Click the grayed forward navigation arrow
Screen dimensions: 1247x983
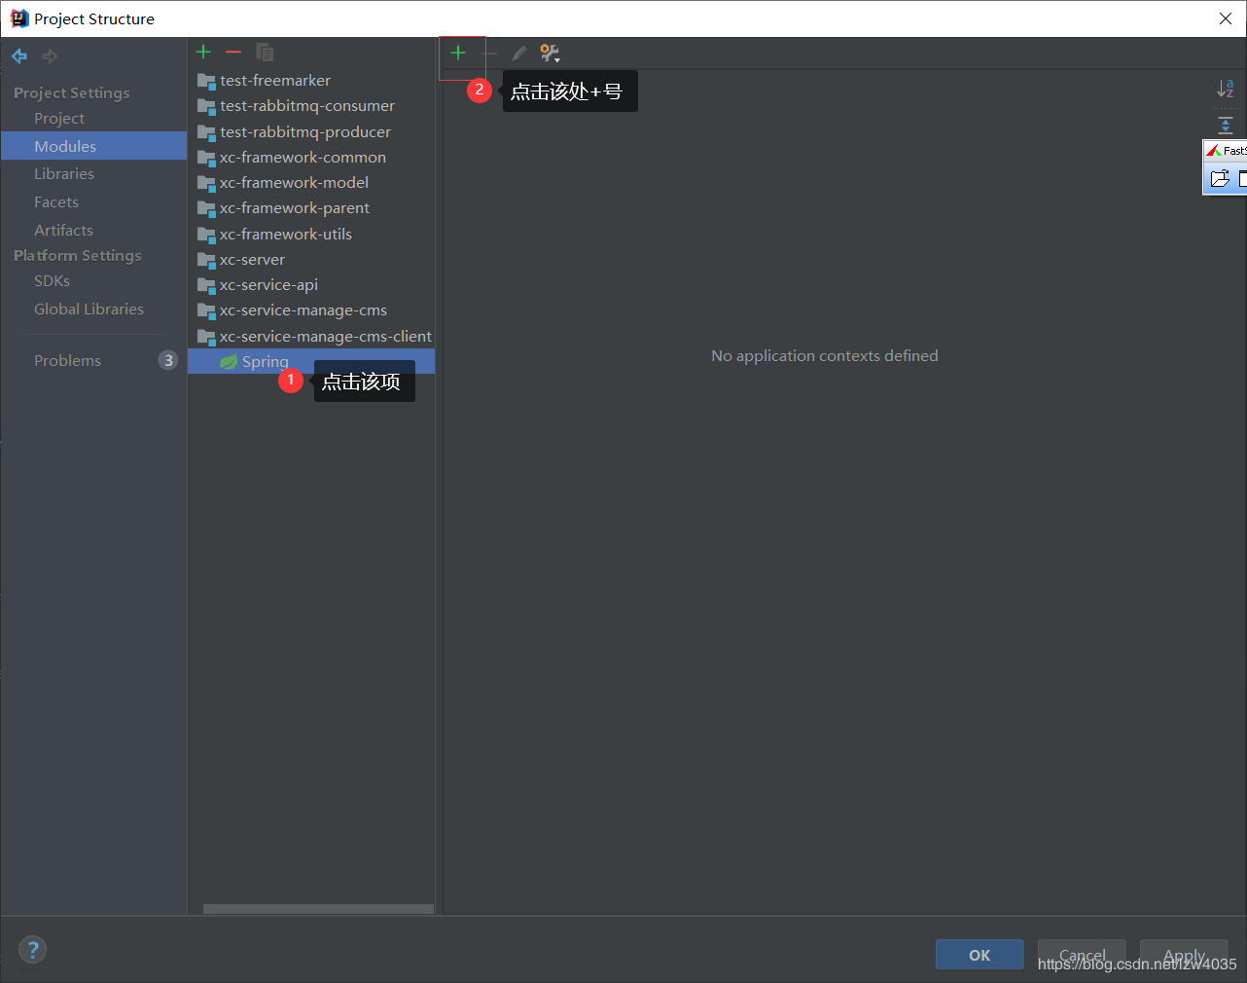tap(50, 56)
